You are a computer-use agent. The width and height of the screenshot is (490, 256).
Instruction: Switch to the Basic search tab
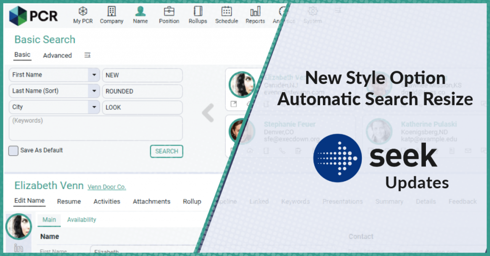click(22, 55)
